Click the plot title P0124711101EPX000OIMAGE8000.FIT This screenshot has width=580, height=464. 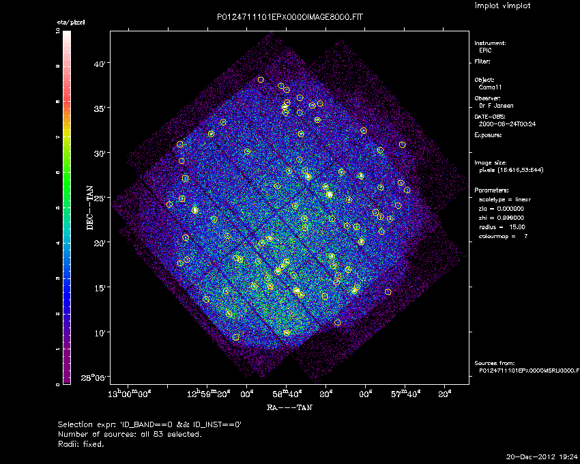[290, 17]
